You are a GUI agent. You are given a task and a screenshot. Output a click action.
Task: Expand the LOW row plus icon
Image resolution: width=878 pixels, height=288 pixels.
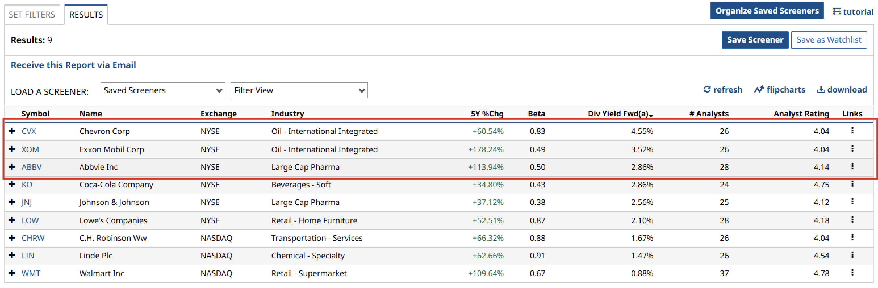(12, 220)
